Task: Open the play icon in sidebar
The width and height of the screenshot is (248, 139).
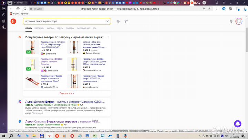Action: click(4, 27)
